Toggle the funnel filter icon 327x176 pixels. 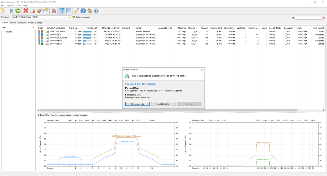(x=61, y=11)
